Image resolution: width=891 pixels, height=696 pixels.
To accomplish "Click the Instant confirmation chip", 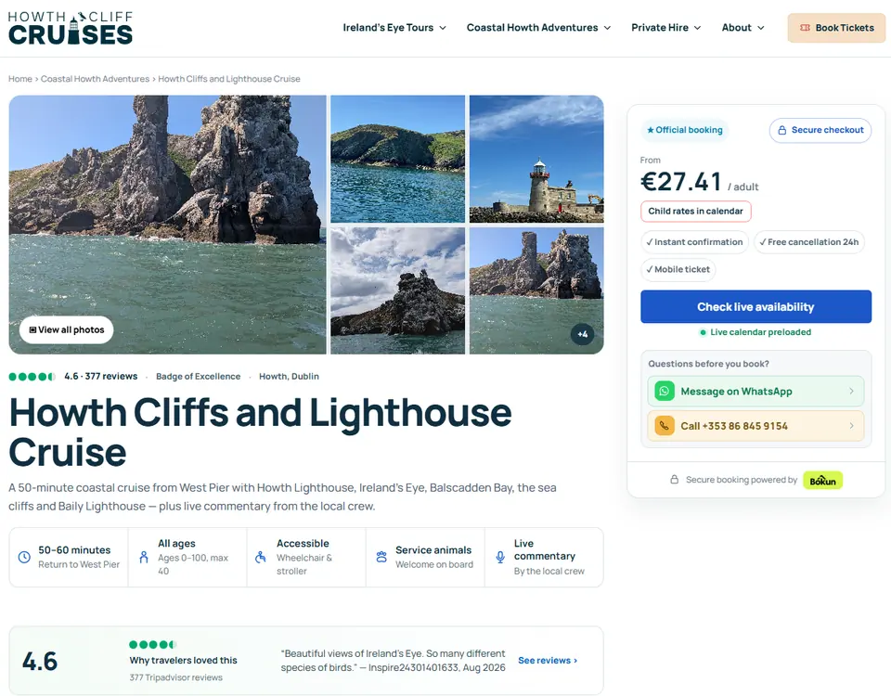I will tap(694, 242).
